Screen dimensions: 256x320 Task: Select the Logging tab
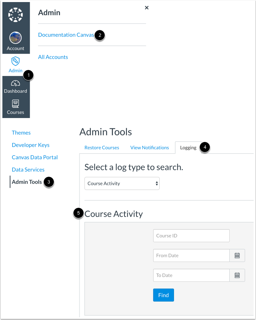pyautogui.click(x=188, y=148)
